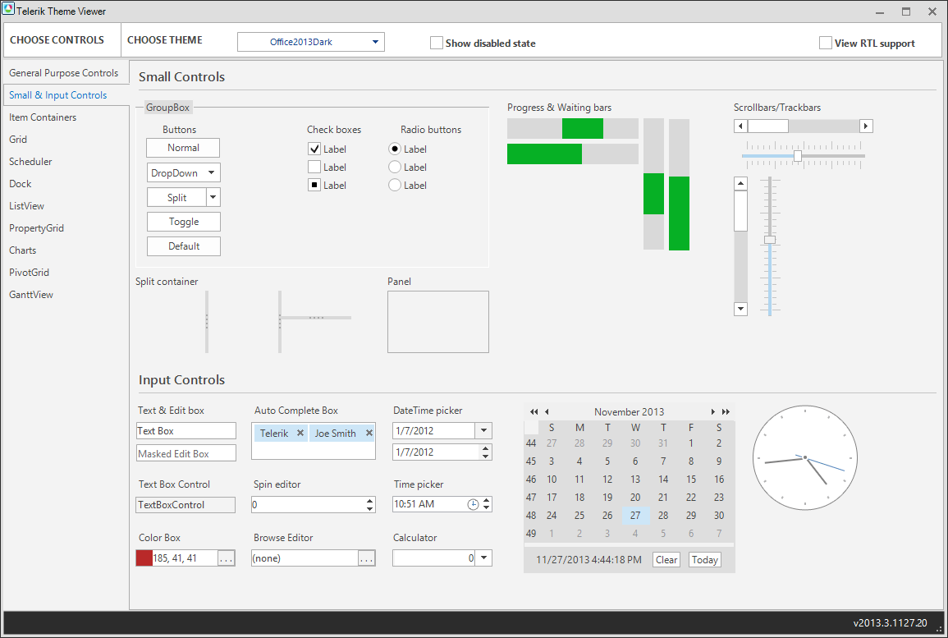Select November 15 in the calendar
948x638 pixels.
click(x=691, y=479)
